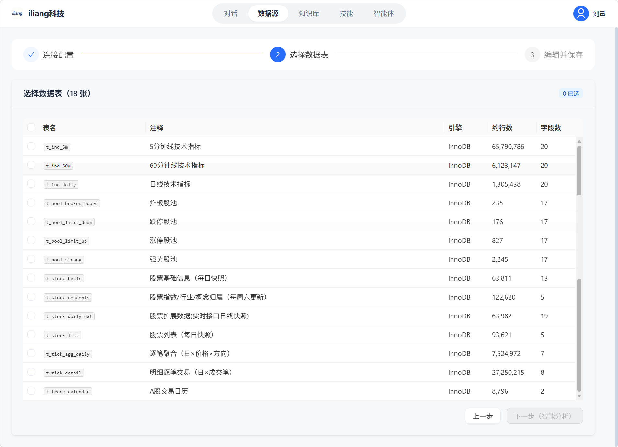Click the step 3 circle indicator

click(x=532, y=54)
